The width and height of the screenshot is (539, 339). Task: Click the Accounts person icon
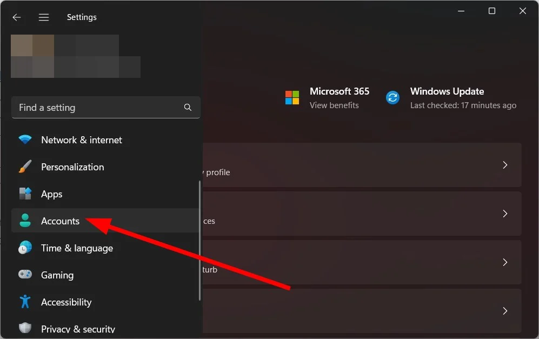pyautogui.click(x=25, y=221)
